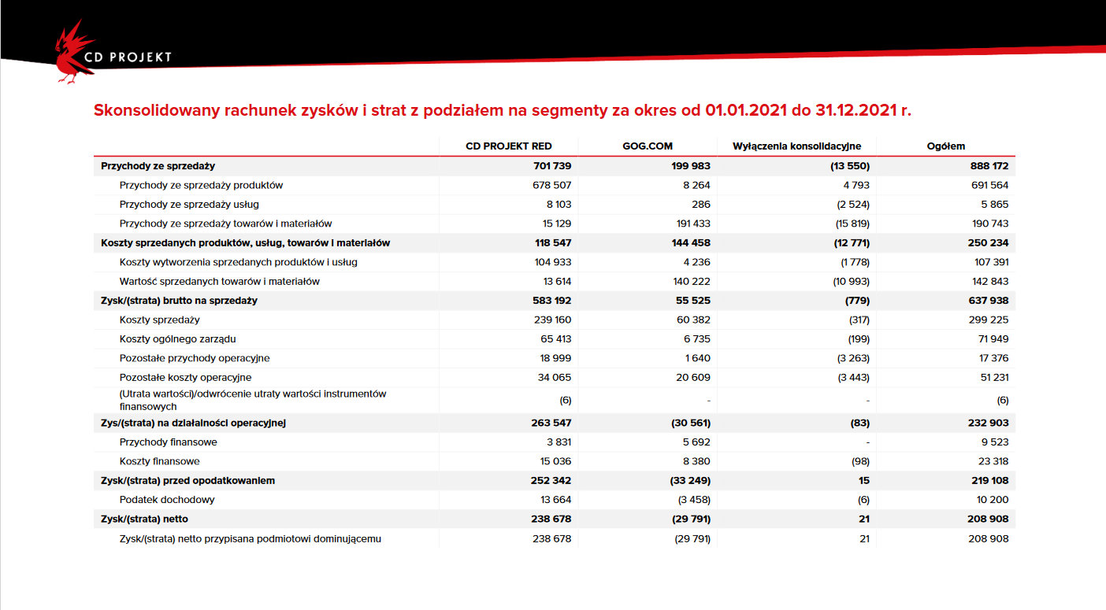1106x610 pixels.
Task: Select the Koszty sprzedaży row label
Action: [x=160, y=320]
